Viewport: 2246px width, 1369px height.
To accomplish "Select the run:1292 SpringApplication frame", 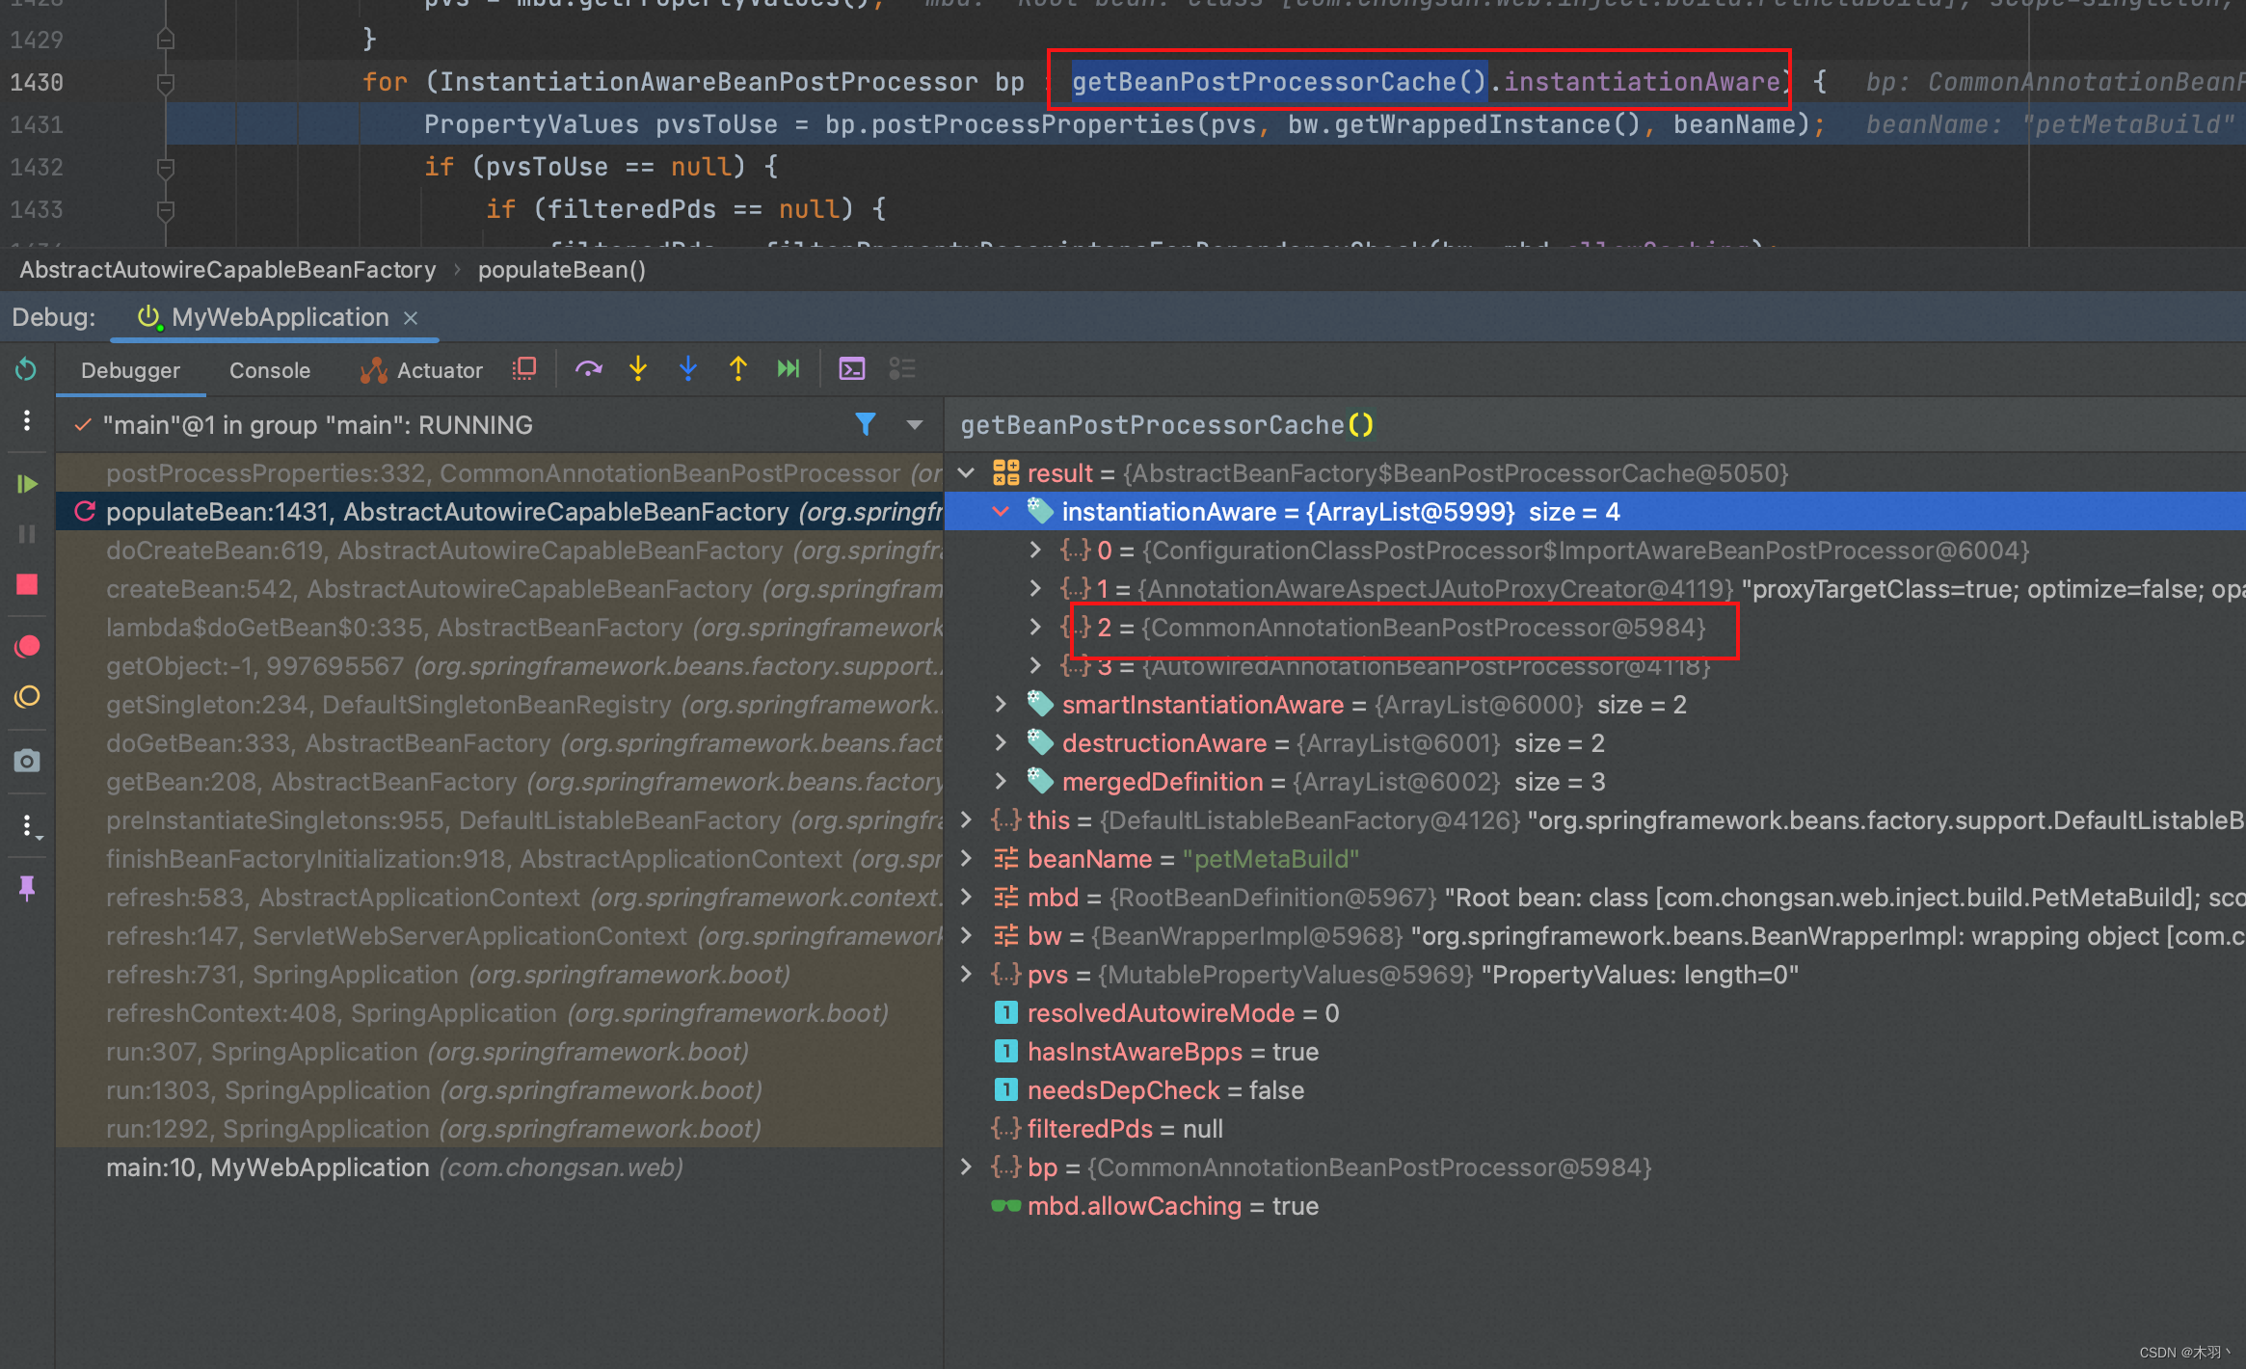I will tap(499, 1129).
